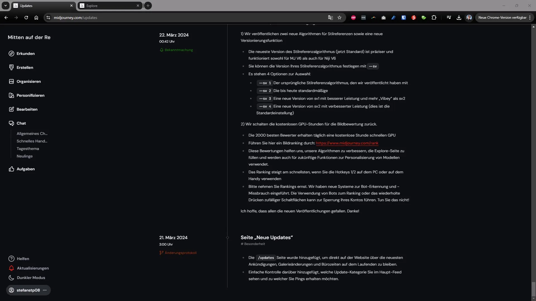Open Neulinge chat room
The width and height of the screenshot is (536, 301).
[x=25, y=156]
